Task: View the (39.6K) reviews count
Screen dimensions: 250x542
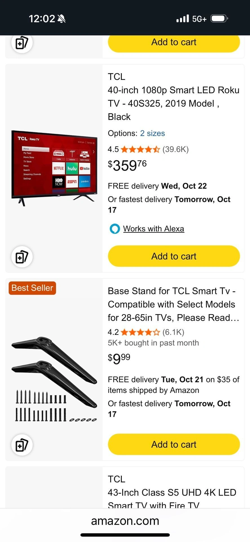Action: pos(176,149)
